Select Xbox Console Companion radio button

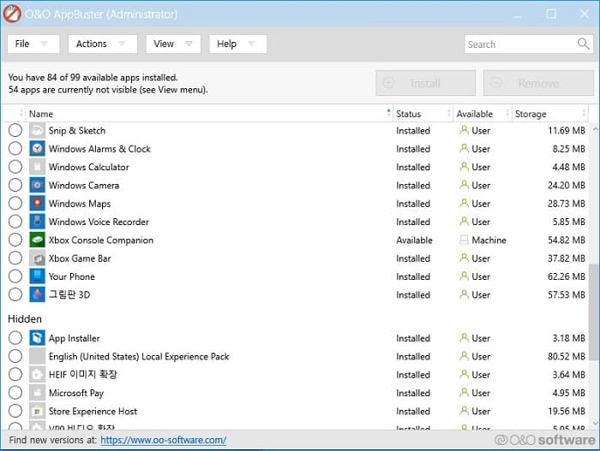click(15, 240)
